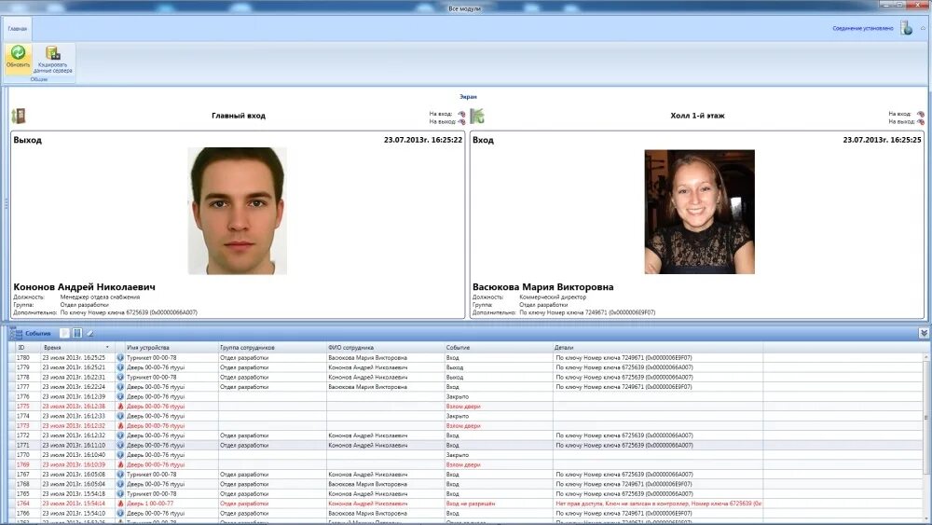932x525 pixels.
Task: Toggle the columns view icon in События toolbar
Action: click(77, 334)
